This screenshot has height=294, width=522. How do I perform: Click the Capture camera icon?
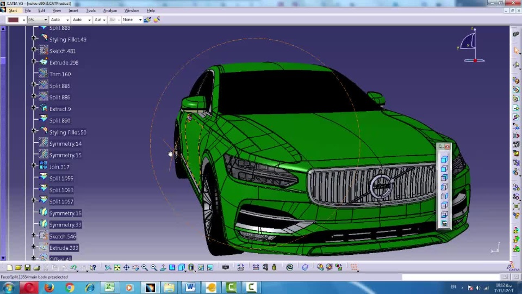click(225, 267)
